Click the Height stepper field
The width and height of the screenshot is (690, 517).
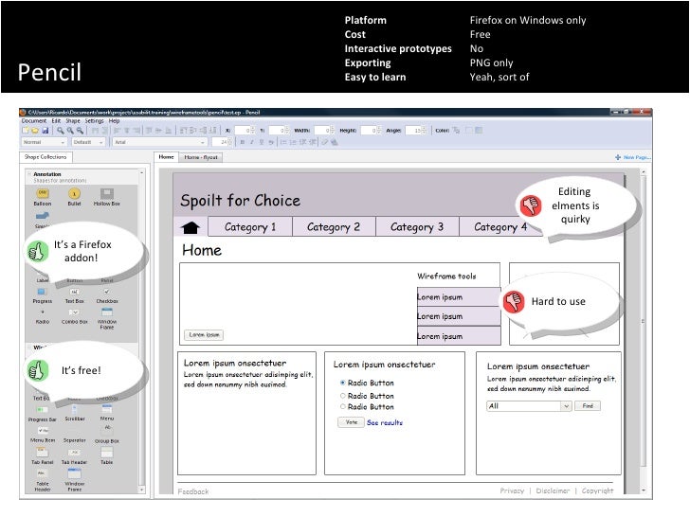[371, 130]
